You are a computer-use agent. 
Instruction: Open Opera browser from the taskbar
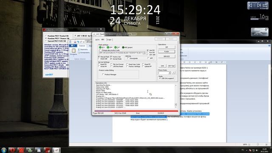click(12, 150)
